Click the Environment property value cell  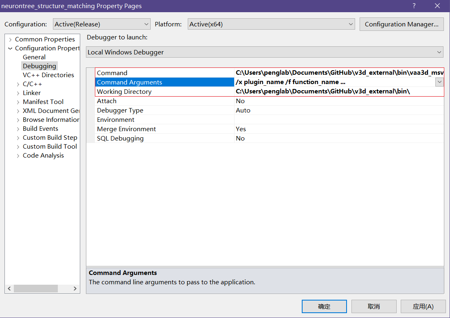(338, 120)
